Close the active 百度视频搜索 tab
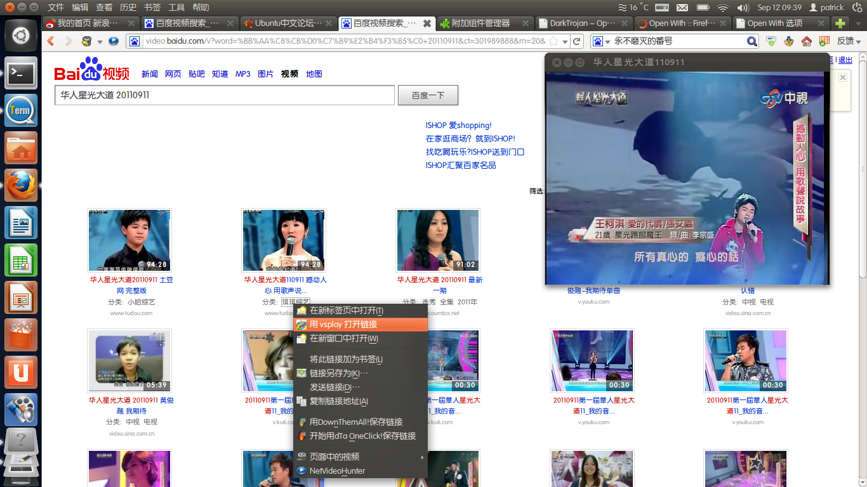The height and width of the screenshot is (487, 867). pyautogui.click(x=427, y=23)
